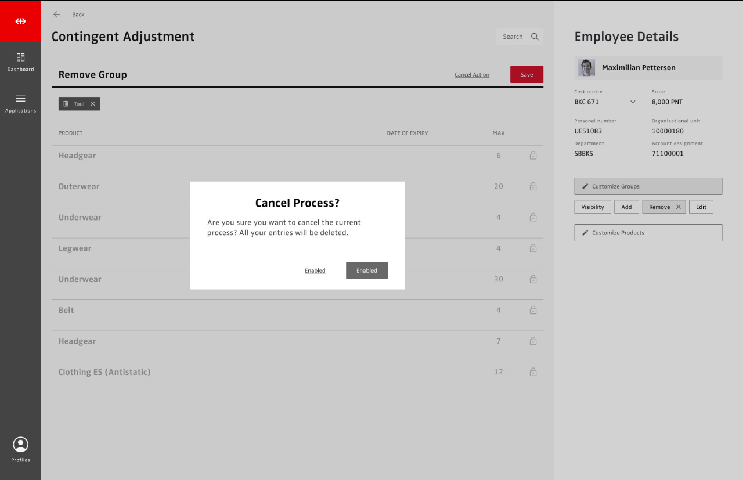Open Profiles at bottom of sidebar
743x480 pixels.
(x=20, y=450)
